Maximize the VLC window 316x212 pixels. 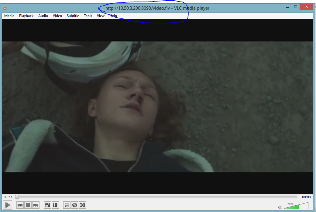click(296, 7)
